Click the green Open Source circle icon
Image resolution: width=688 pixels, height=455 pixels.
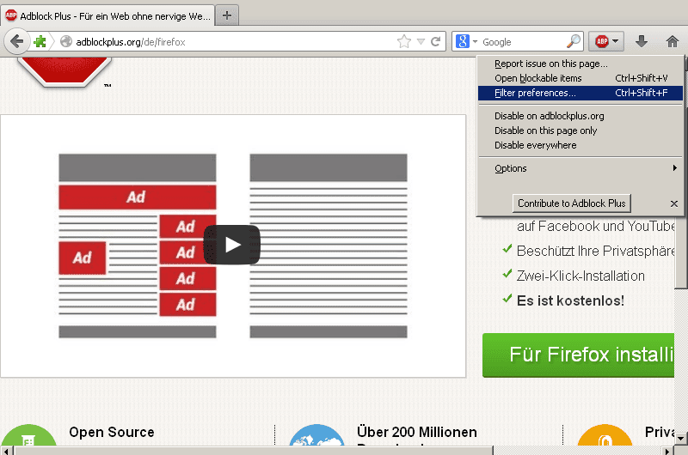point(29,435)
